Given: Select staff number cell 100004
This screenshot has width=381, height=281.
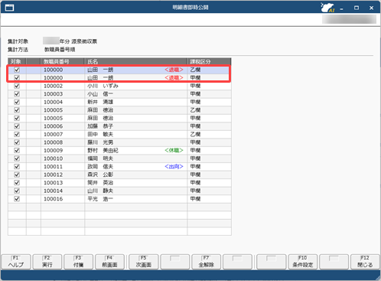Looking at the screenshot, I should tap(63, 102).
